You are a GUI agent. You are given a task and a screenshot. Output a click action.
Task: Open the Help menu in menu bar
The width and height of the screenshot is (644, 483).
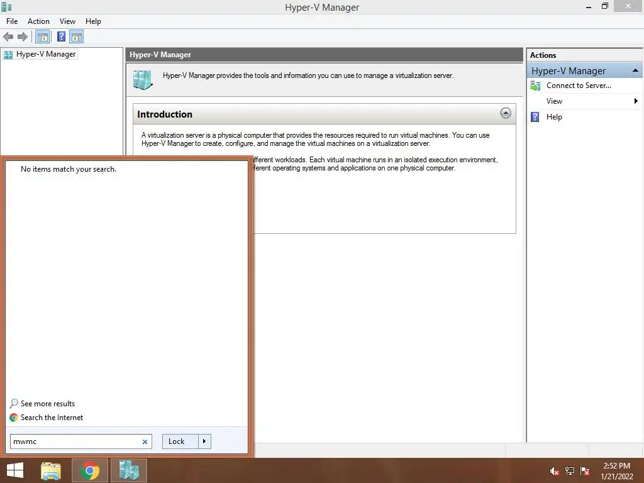click(93, 21)
